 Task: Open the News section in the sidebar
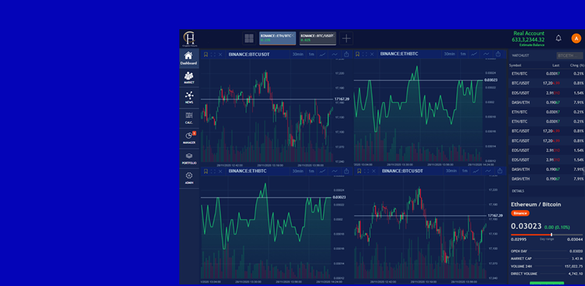coord(189,97)
